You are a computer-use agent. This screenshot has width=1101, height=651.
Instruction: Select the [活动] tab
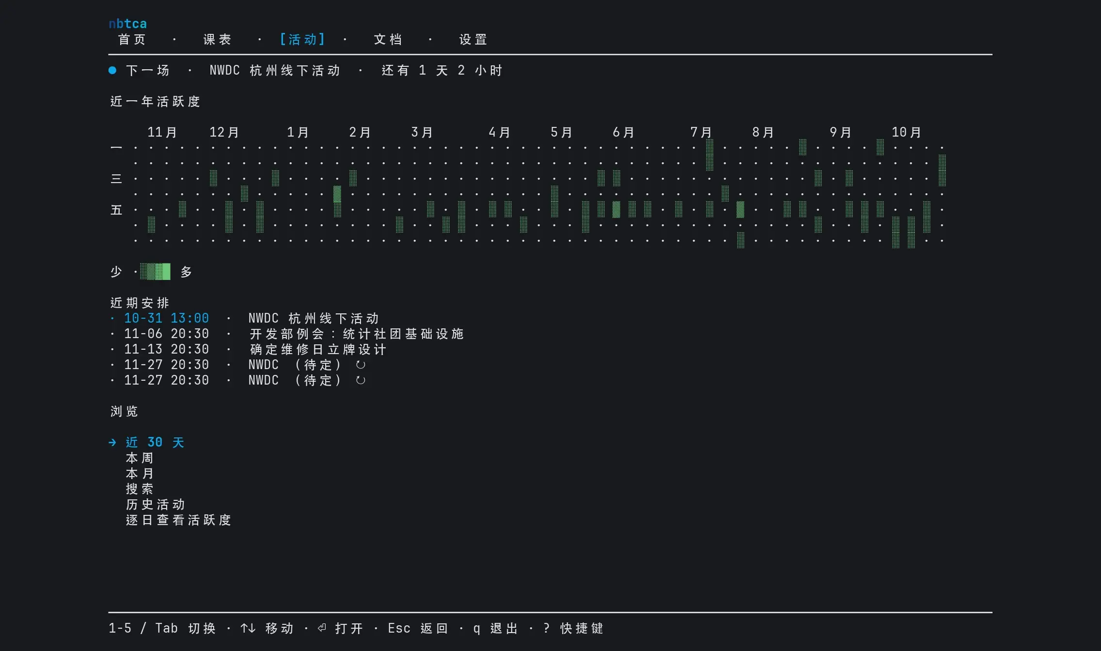tap(302, 39)
